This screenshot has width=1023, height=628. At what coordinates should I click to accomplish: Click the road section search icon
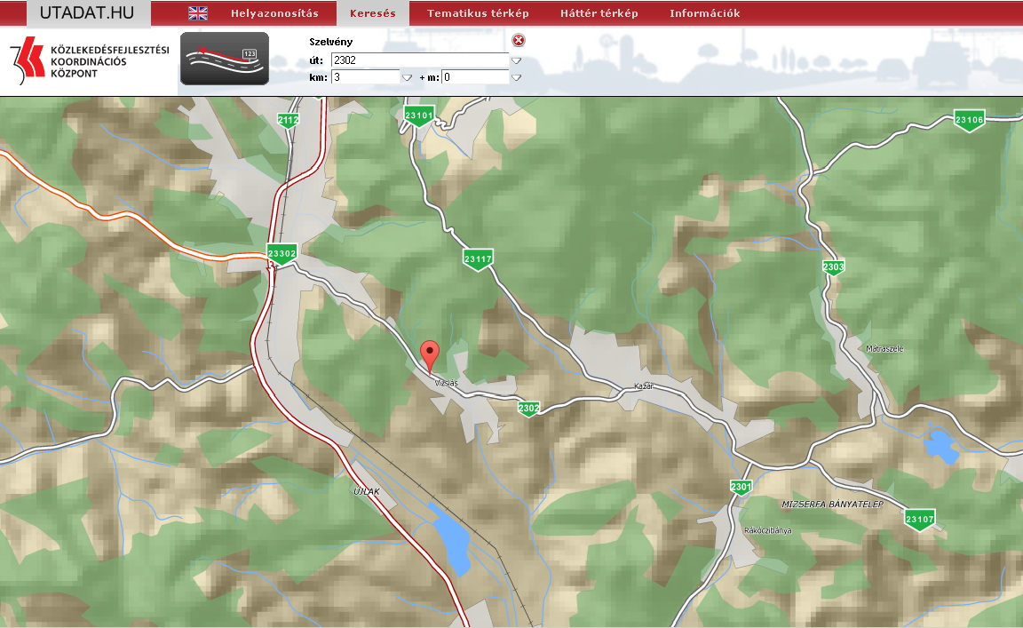(224, 59)
